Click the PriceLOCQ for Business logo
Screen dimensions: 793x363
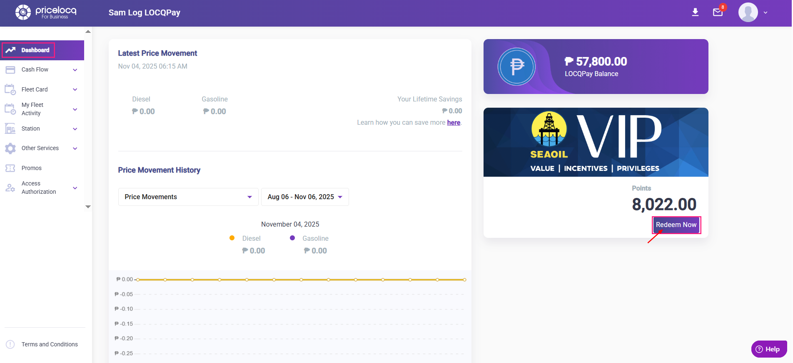[46, 12]
